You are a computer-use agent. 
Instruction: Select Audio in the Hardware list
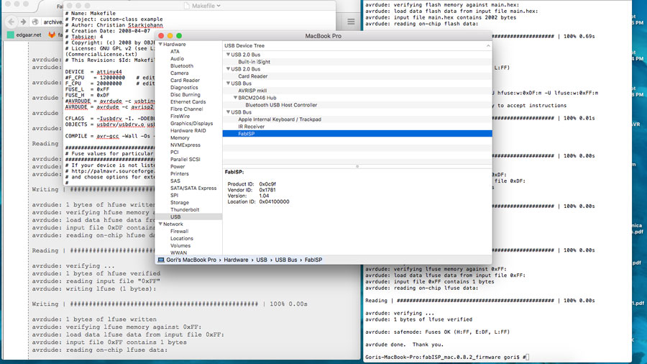click(177, 58)
